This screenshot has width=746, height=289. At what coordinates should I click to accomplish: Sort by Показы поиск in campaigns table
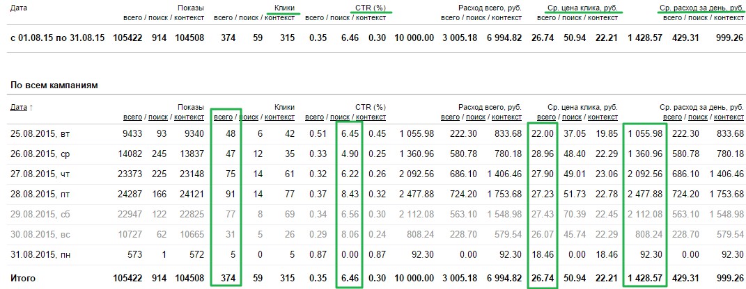(158, 117)
